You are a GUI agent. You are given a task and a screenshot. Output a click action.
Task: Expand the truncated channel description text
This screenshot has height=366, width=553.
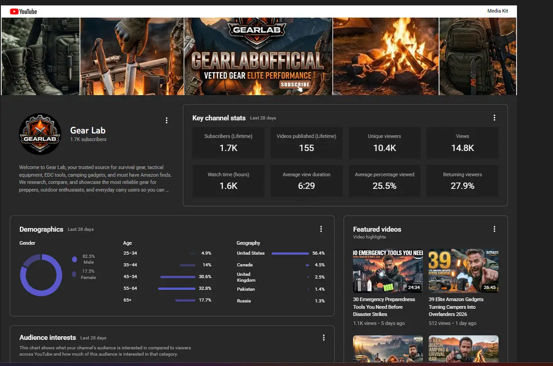(95, 178)
